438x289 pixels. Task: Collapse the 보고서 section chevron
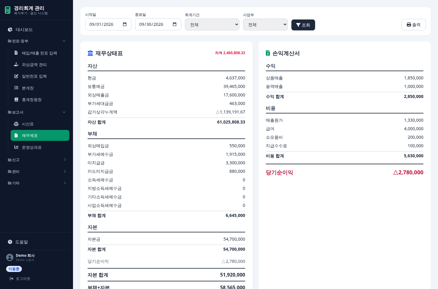[x=64, y=112]
